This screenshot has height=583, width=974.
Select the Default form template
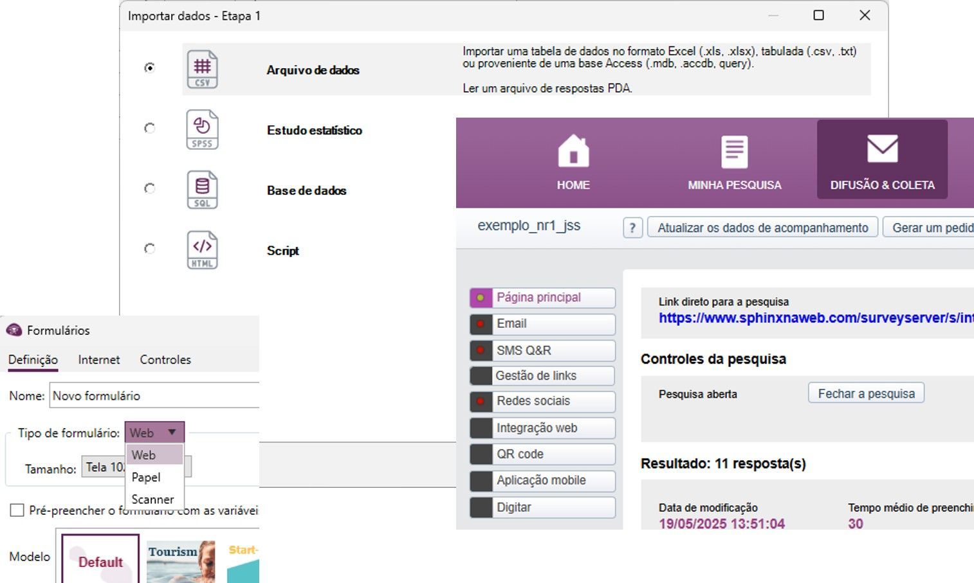point(100,559)
